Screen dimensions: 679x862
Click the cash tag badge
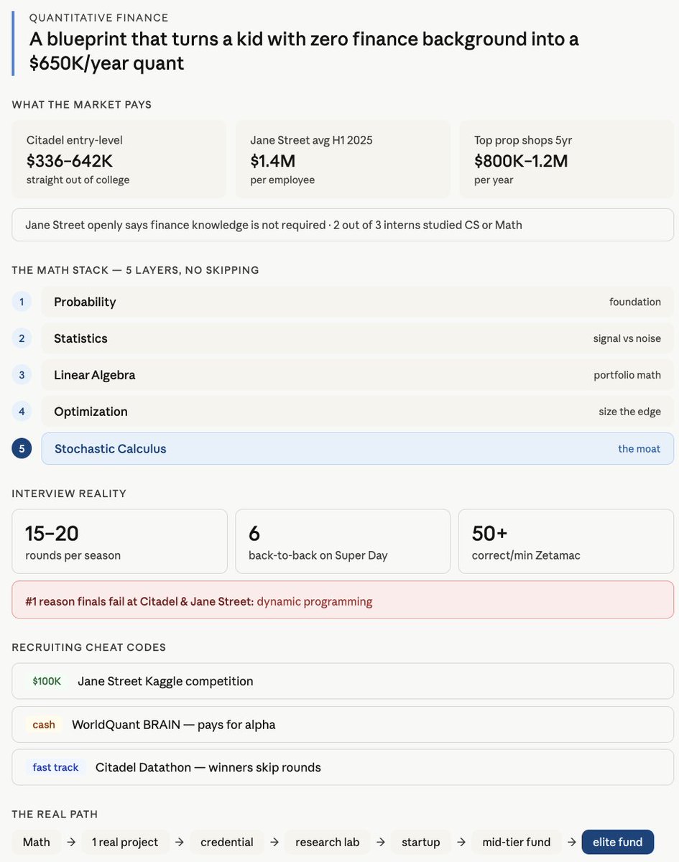[x=44, y=725]
